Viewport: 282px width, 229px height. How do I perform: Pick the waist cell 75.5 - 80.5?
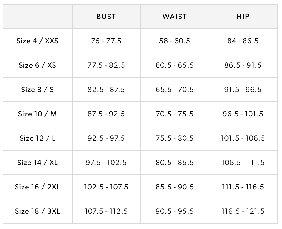click(x=174, y=138)
